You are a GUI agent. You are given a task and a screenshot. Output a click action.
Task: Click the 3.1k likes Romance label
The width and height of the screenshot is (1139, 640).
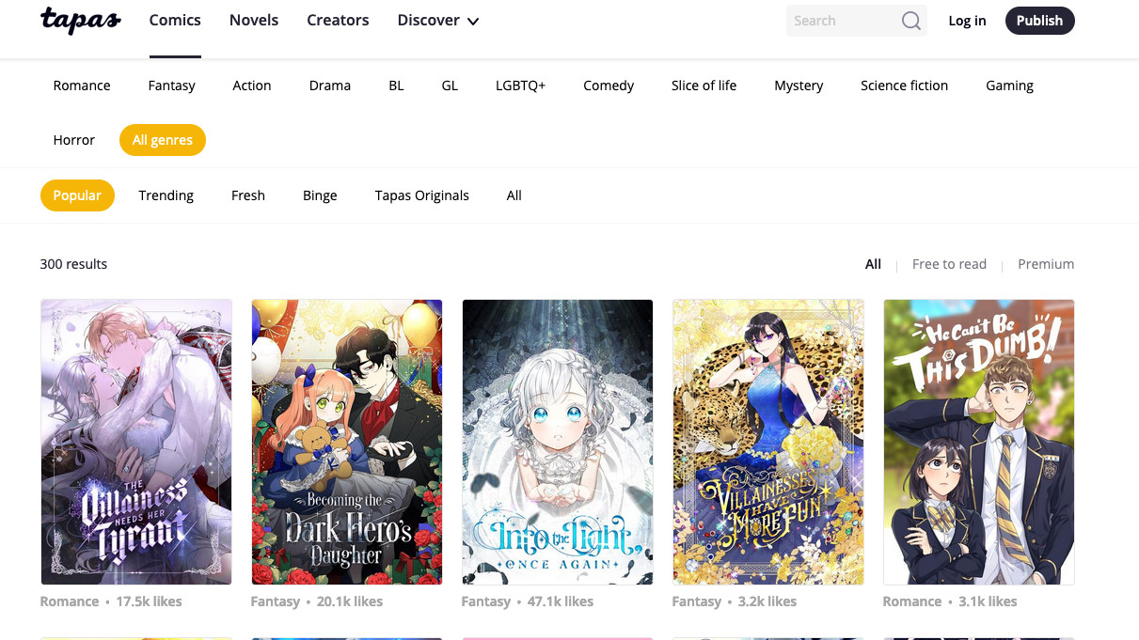pyautogui.click(x=950, y=601)
